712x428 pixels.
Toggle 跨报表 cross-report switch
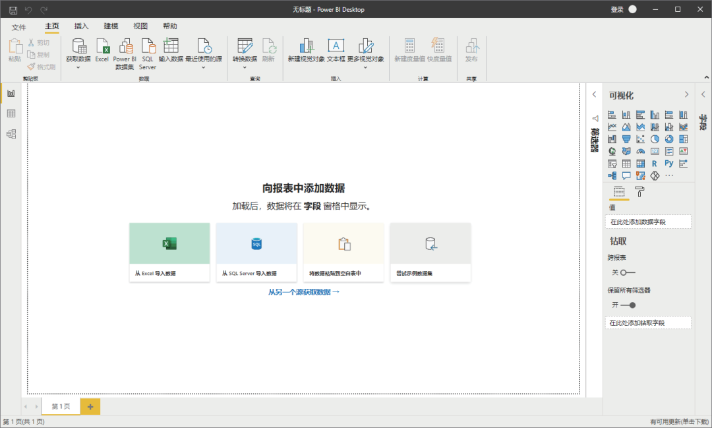[628, 272]
